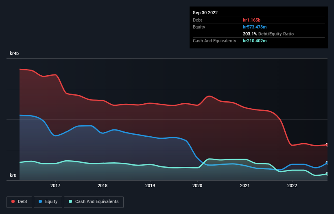The width and height of the screenshot is (334, 214).
Task: Click the Sep 30 2022 tooltip date
Action: pos(205,13)
